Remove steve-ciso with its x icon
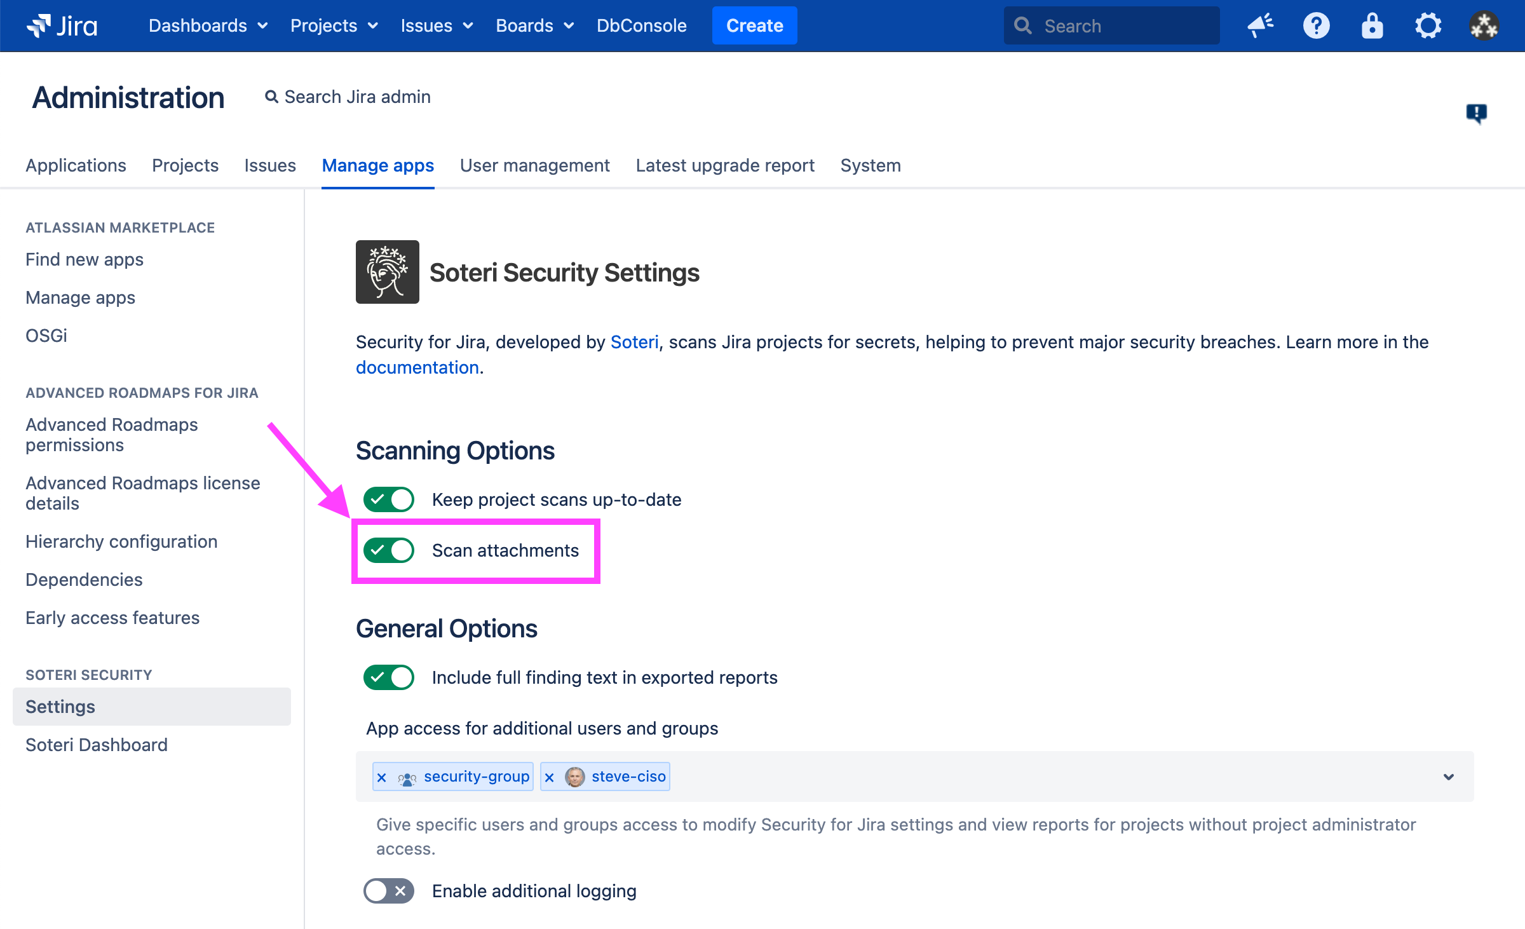The height and width of the screenshot is (929, 1525). (550, 777)
